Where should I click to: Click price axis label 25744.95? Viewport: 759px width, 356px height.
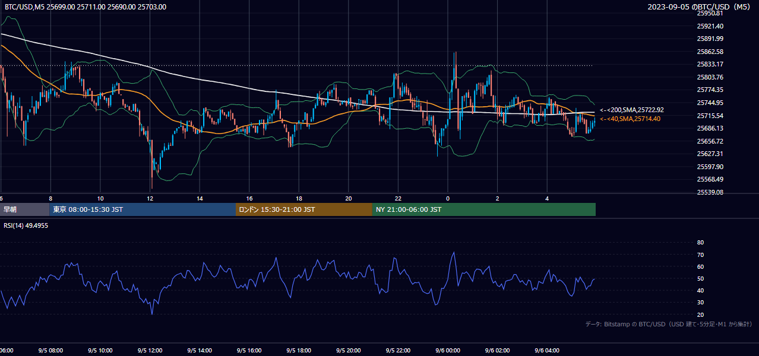click(x=710, y=103)
